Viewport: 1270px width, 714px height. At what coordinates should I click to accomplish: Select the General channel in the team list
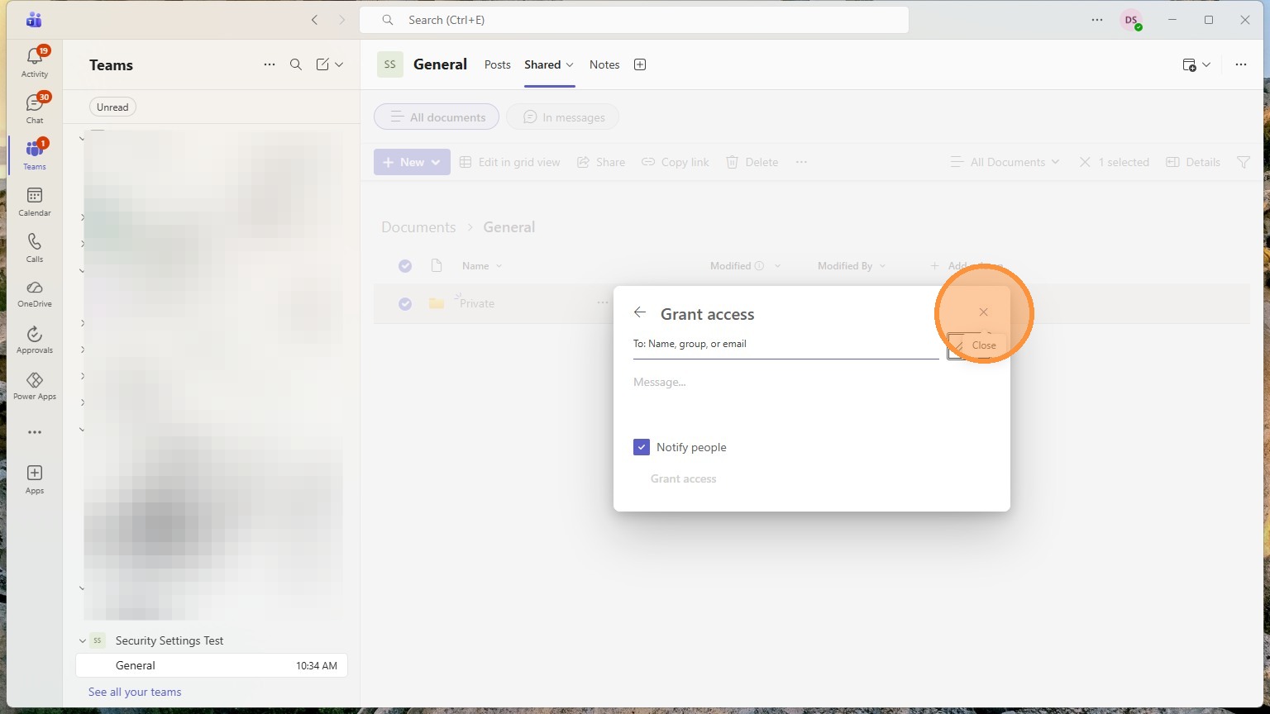pos(212,665)
